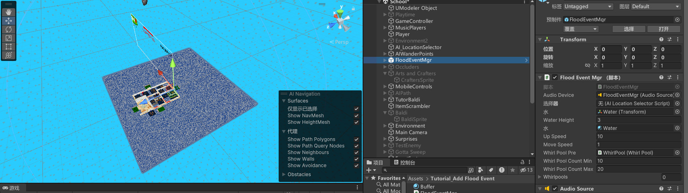Image resolution: width=688 pixels, height=193 pixels.
Task: Pick object for prefab FloodEventMgr field
Action: (677, 20)
